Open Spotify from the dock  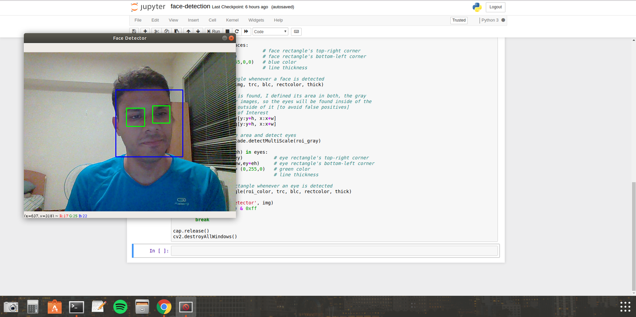[x=120, y=307]
